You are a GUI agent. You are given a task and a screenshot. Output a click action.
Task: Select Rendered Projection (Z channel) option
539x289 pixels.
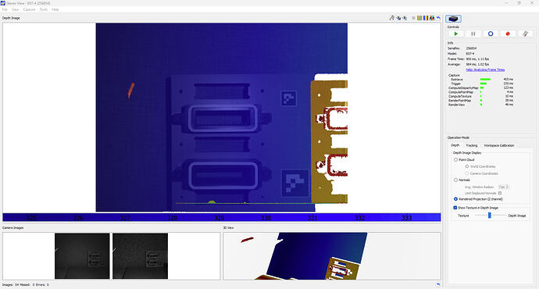[478, 199]
